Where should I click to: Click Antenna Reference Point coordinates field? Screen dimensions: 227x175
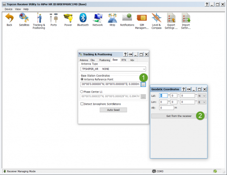(110, 84)
